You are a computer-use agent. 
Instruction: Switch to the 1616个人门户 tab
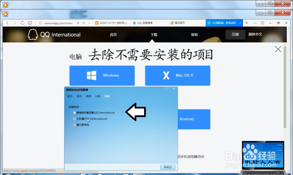[112, 23]
